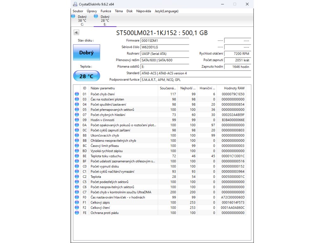Open the Nápověda menu

pos(143,11)
